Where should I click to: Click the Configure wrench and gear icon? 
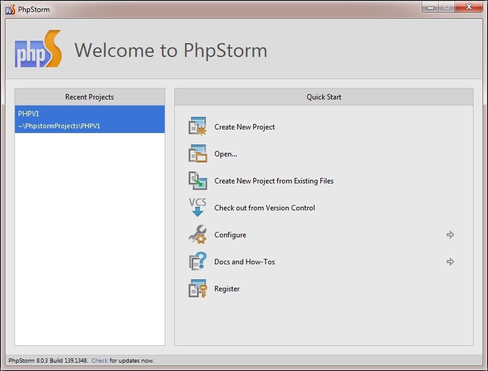point(198,234)
